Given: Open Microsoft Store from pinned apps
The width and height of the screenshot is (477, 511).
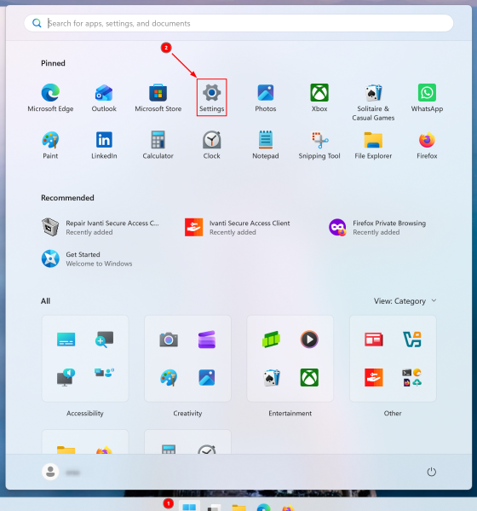Looking at the screenshot, I should pyautogui.click(x=158, y=98).
